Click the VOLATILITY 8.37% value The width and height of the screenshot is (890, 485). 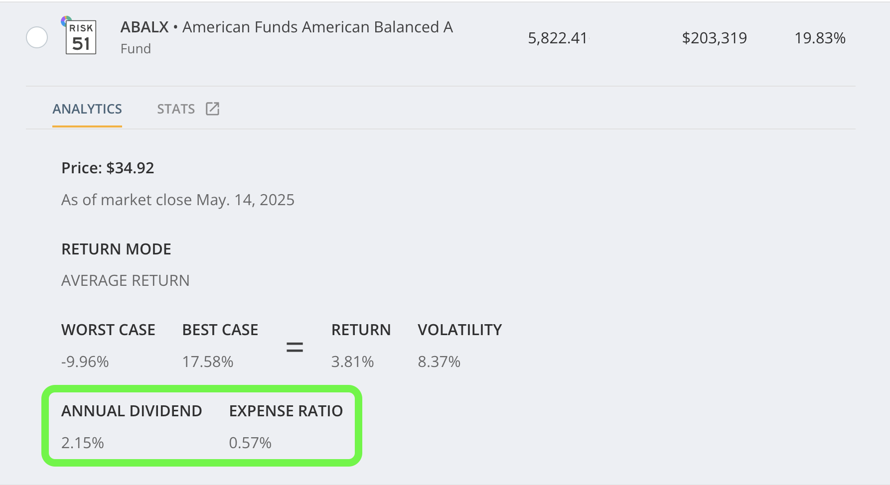pyautogui.click(x=440, y=362)
